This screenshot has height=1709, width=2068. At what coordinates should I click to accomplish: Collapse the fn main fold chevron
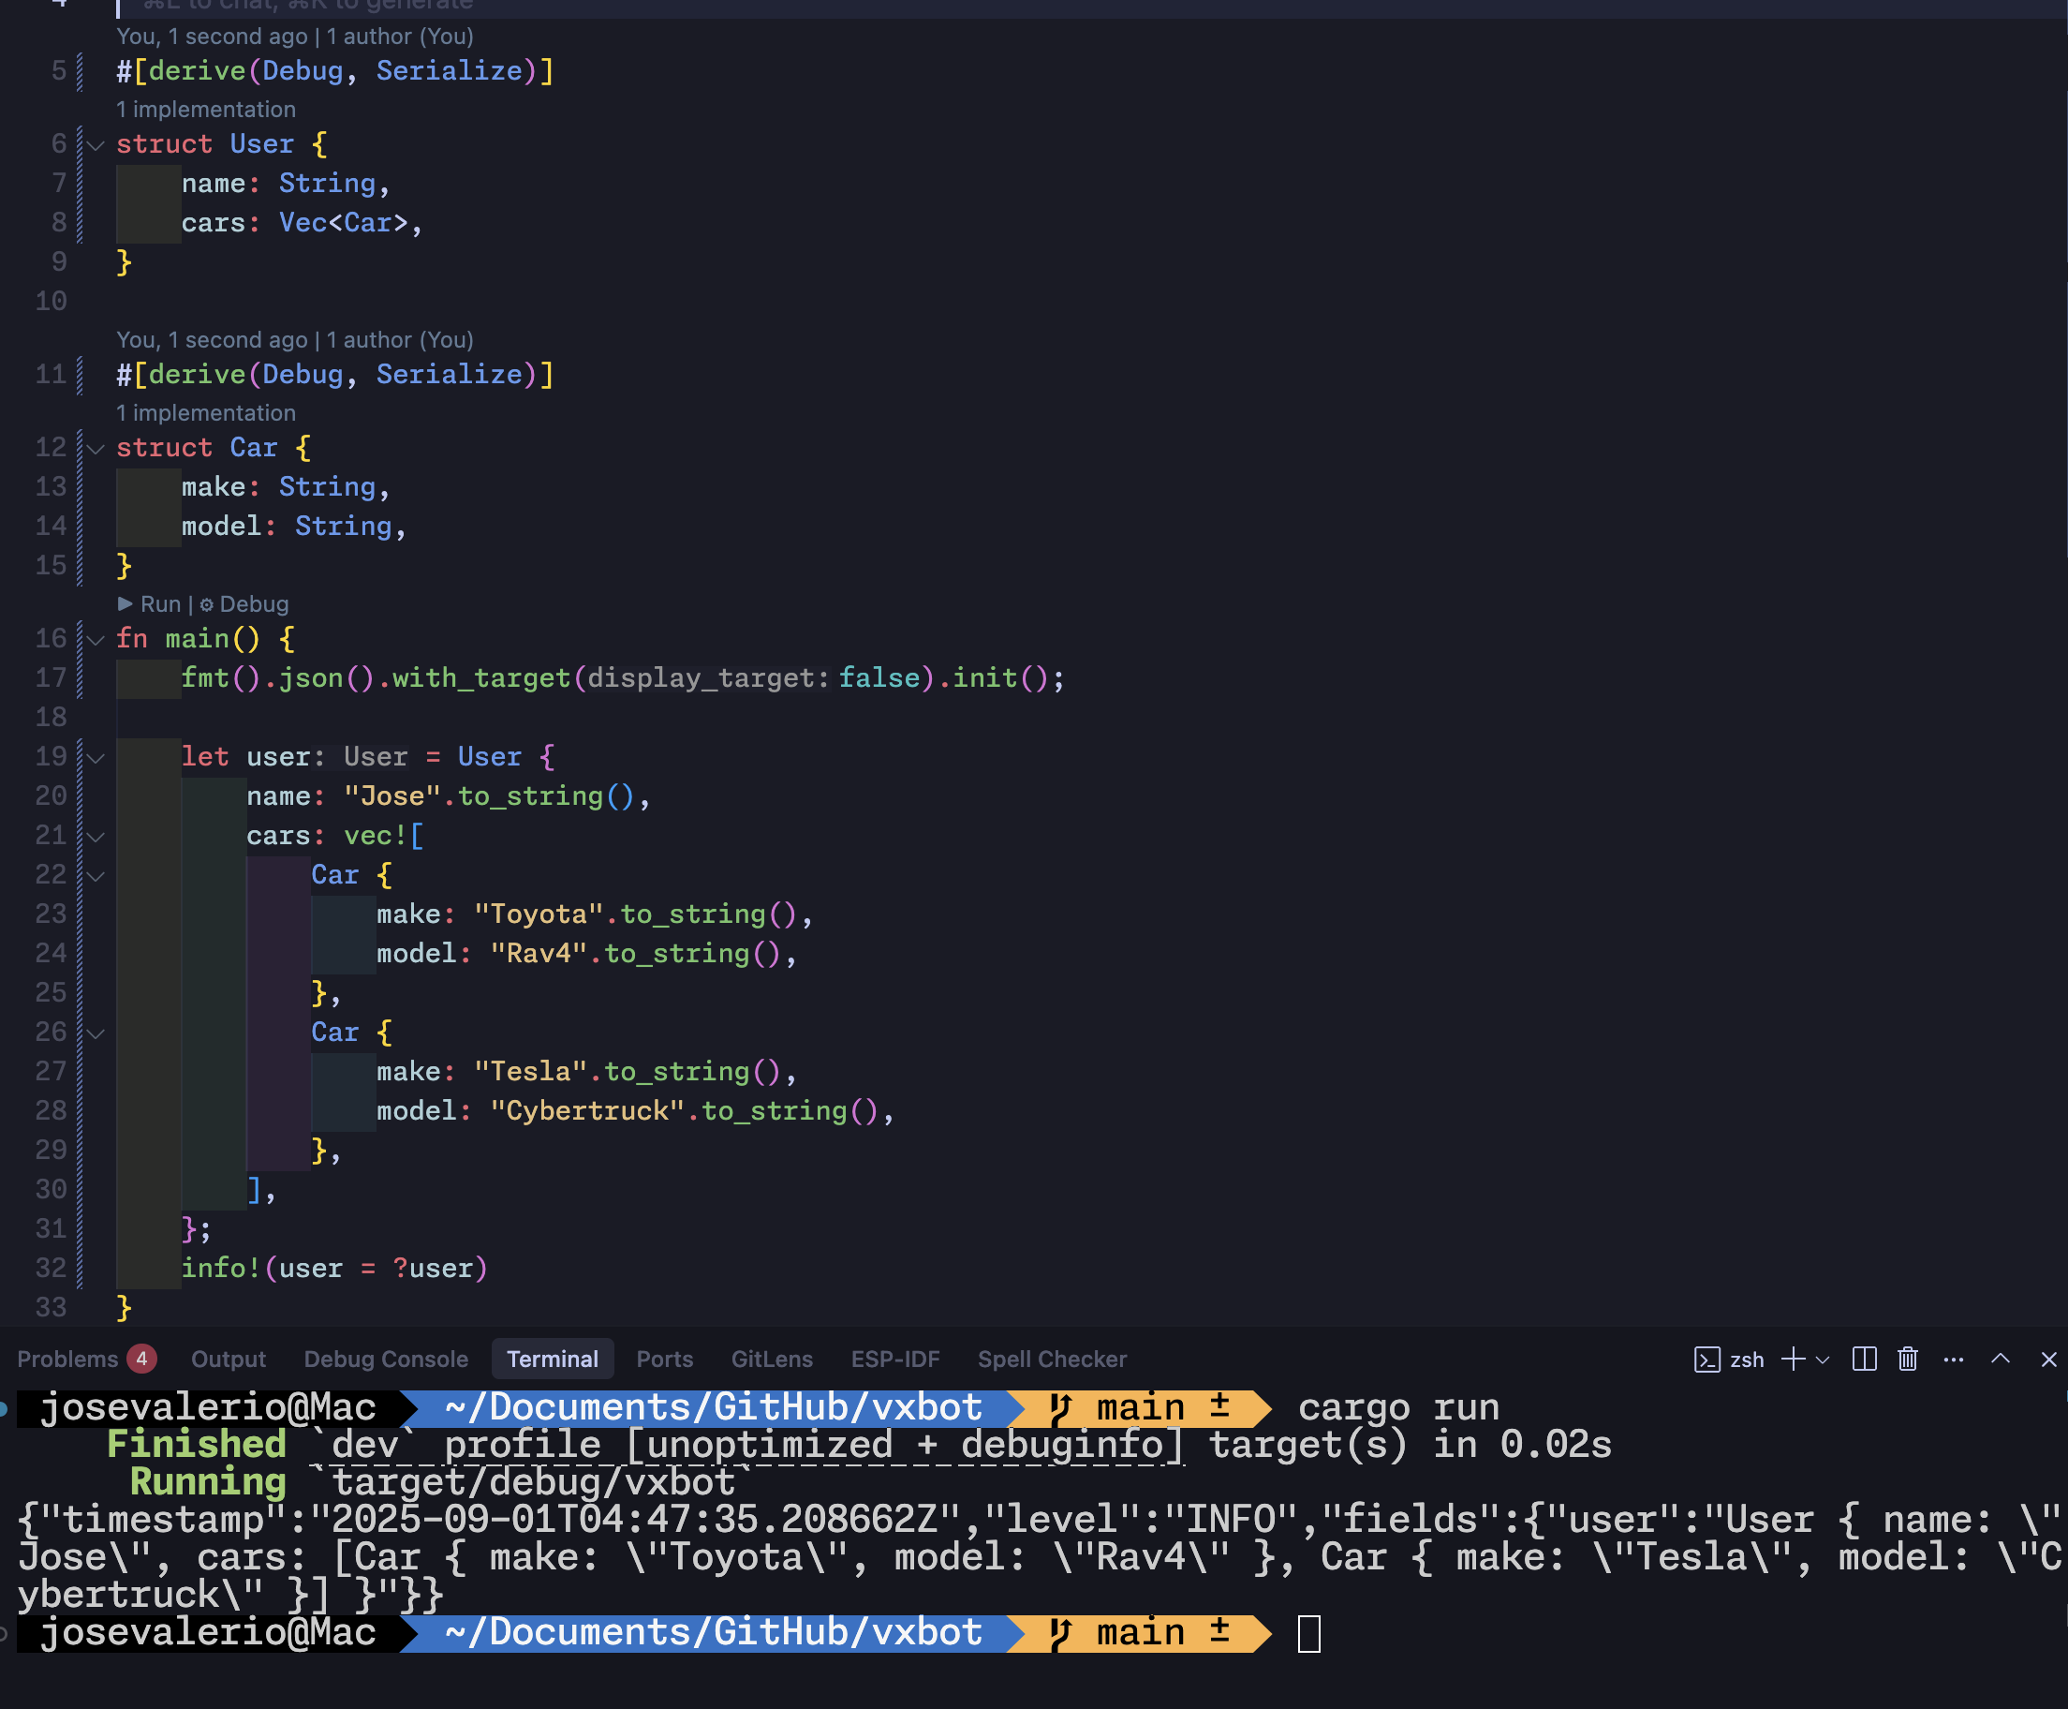tap(96, 639)
